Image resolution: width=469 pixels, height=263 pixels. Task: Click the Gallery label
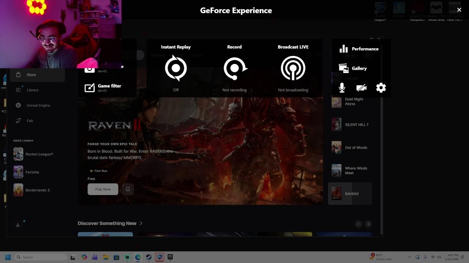[x=359, y=68]
